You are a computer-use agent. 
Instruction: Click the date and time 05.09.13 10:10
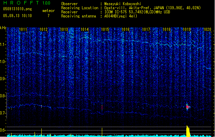[x=17, y=16]
